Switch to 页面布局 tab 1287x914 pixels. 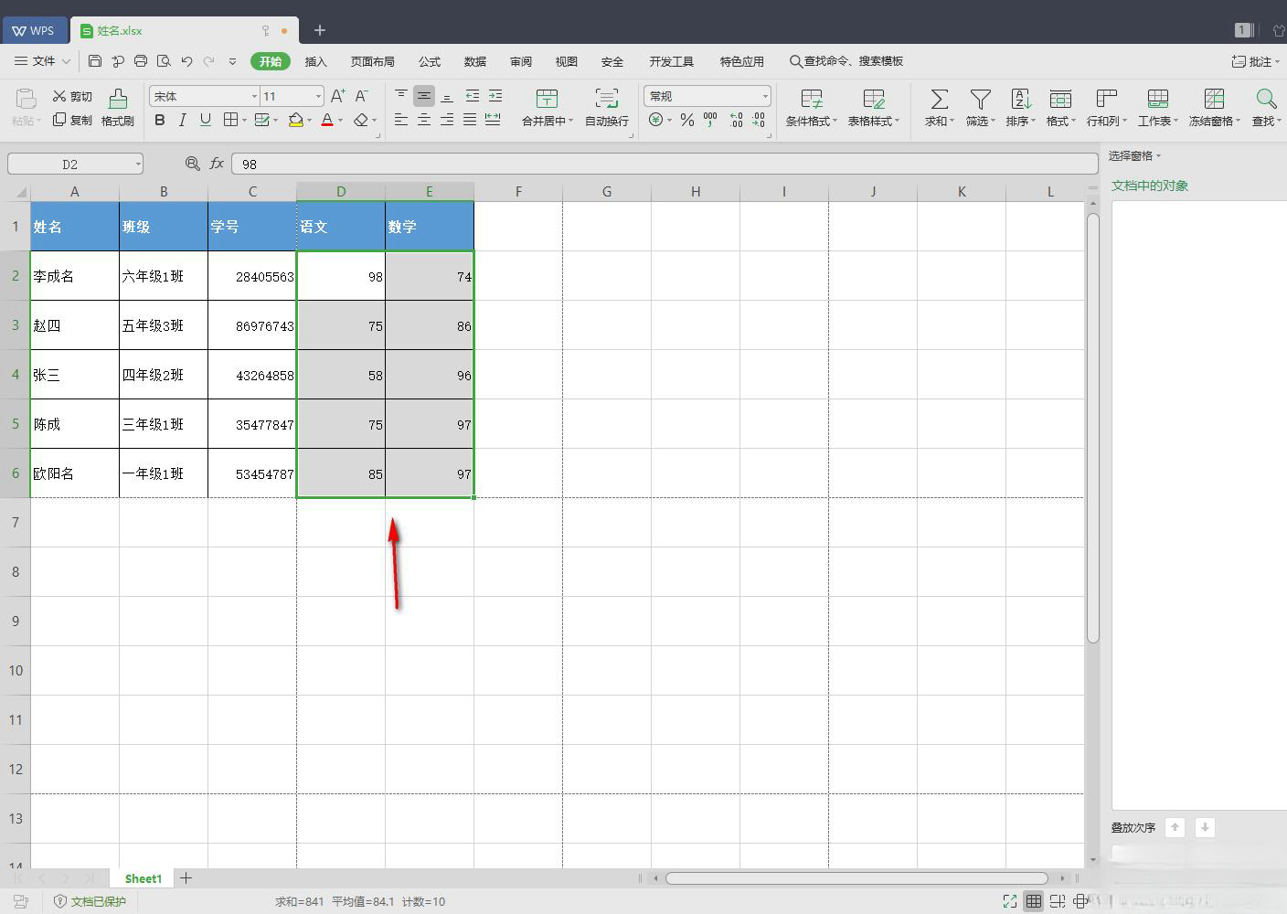[x=372, y=61]
